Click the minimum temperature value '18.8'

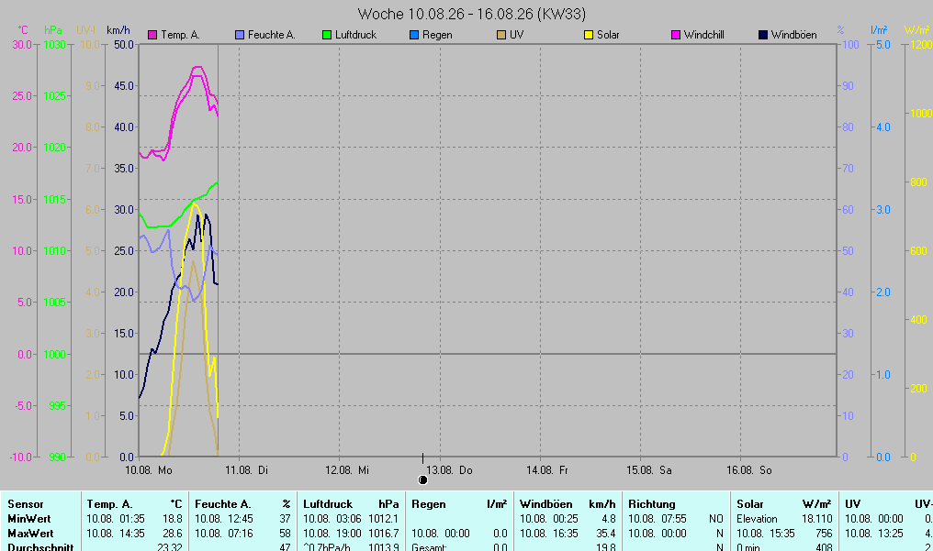[173, 519]
